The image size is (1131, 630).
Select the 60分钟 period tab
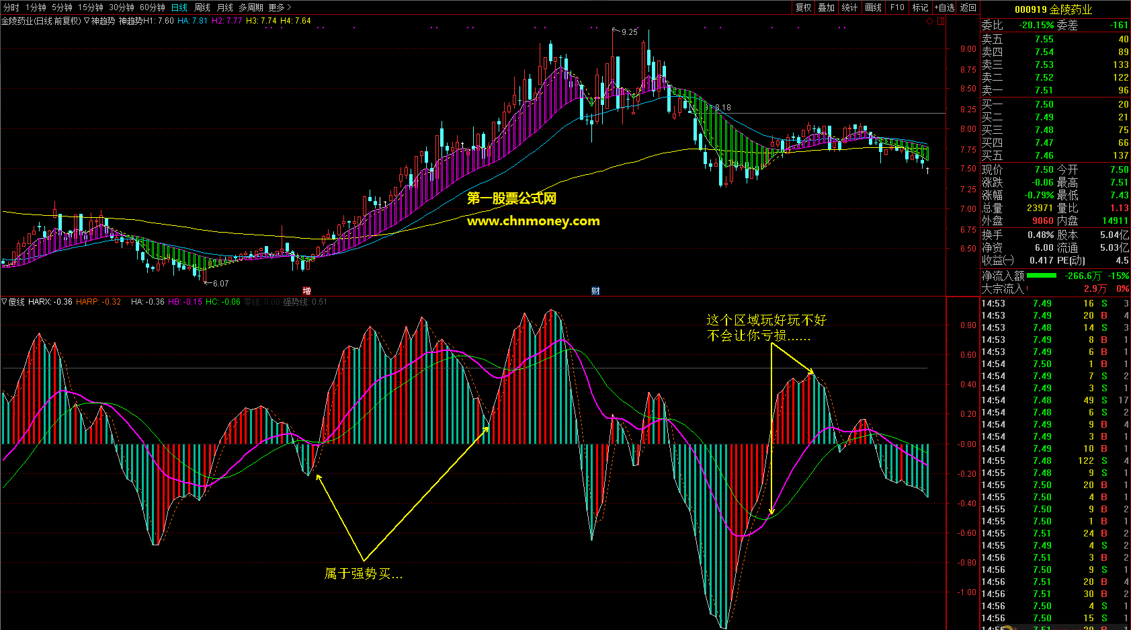153,7
